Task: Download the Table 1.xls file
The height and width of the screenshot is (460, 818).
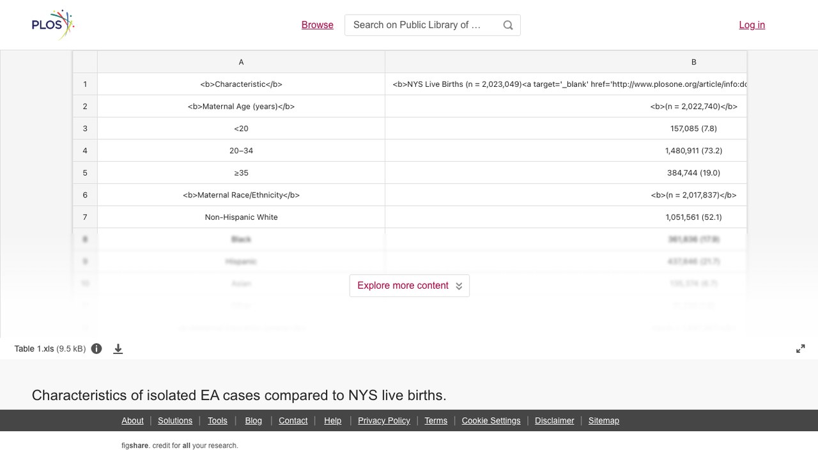Action: 118,349
